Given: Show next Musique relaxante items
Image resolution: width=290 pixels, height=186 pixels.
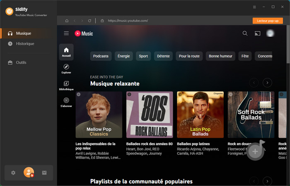Looking at the screenshot, I should tap(267, 83).
